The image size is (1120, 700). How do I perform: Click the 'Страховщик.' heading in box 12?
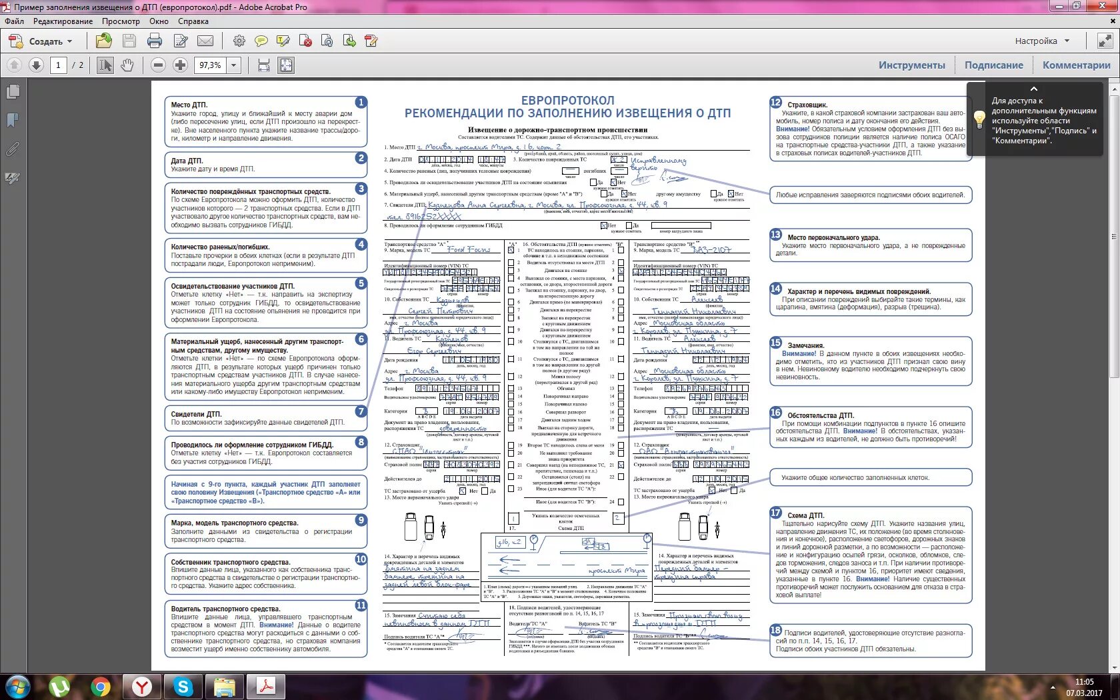tap(807, 105)
